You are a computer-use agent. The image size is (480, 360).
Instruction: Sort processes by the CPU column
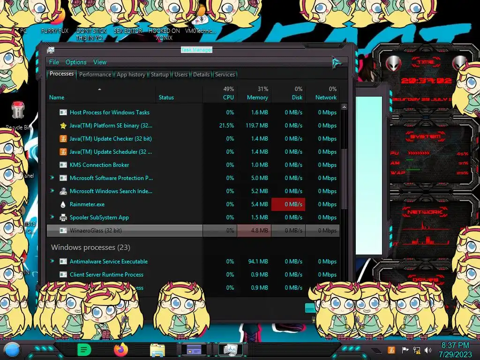point(220,94)
